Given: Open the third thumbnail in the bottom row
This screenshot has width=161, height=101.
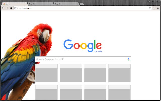Looking at the screenshot, I should click(95, 93).
